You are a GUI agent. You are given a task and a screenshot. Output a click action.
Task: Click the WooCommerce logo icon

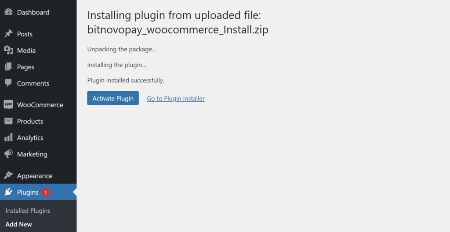pos(8,105)
